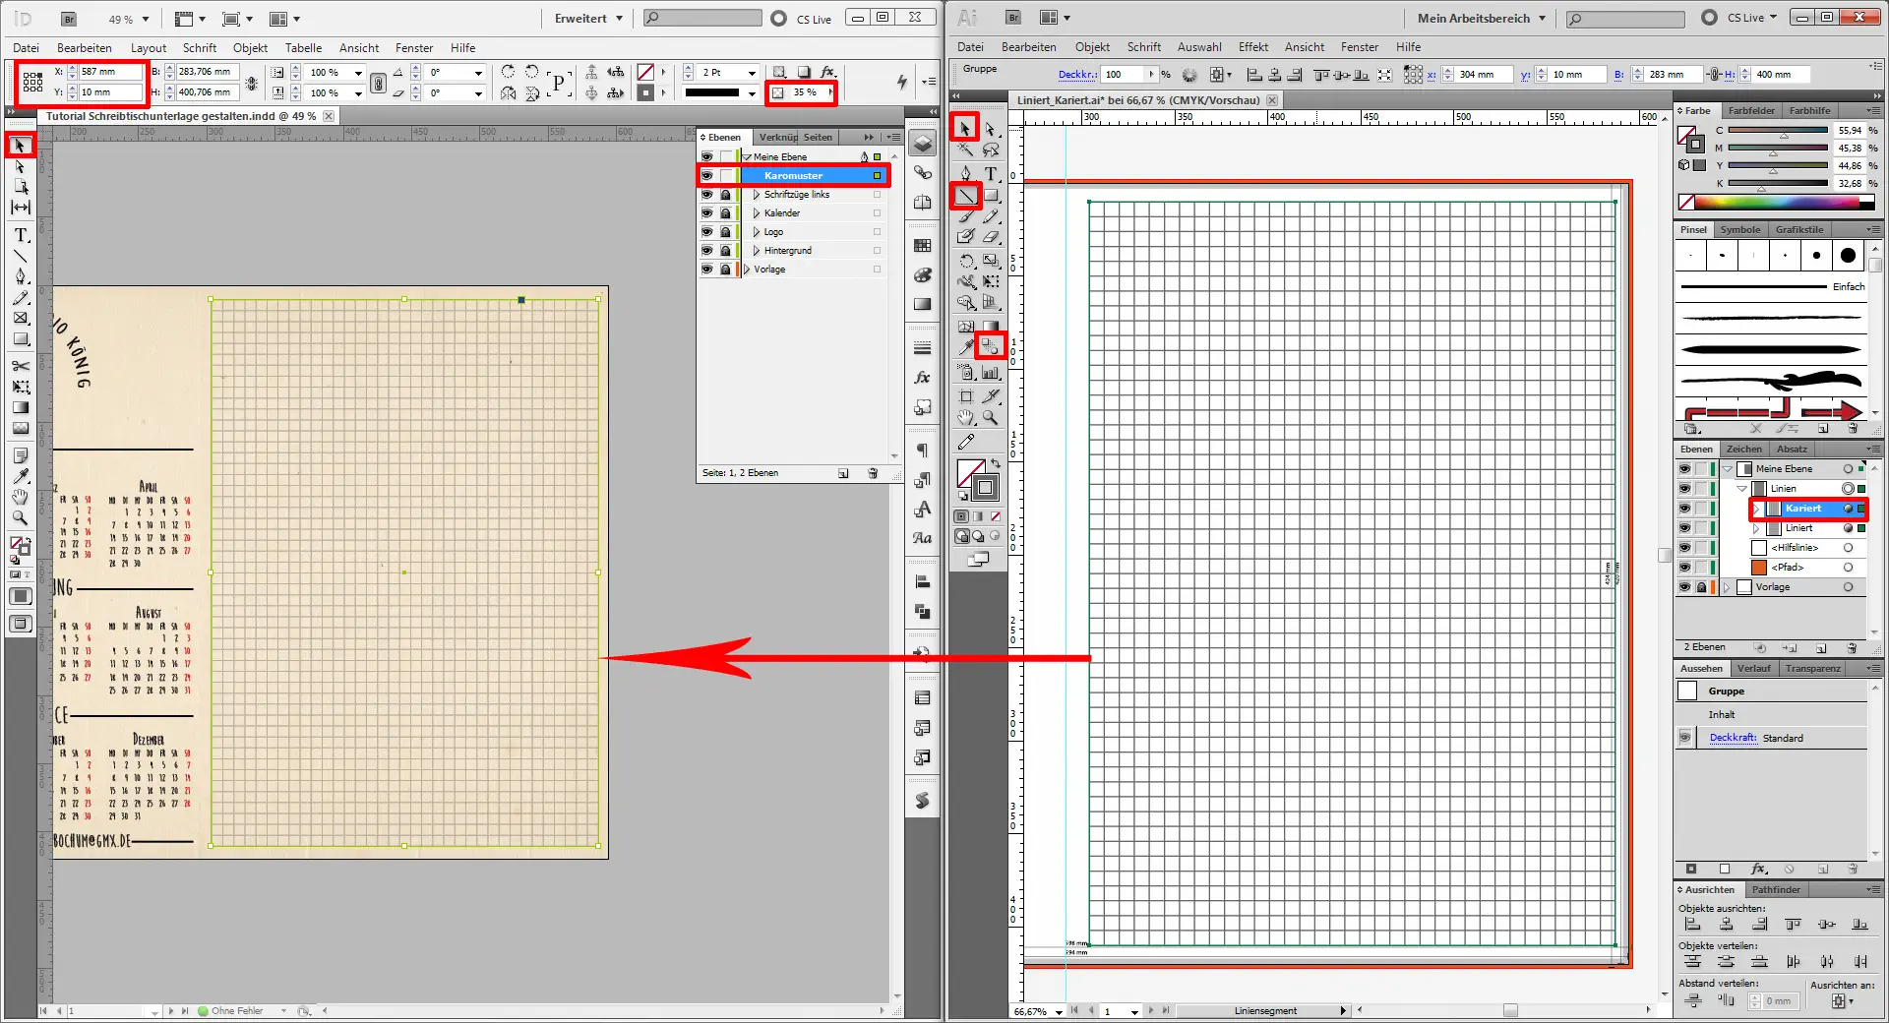Hide the Kalender layer in InDesign
1889x1023 pixels.
(x=707, y=212)
